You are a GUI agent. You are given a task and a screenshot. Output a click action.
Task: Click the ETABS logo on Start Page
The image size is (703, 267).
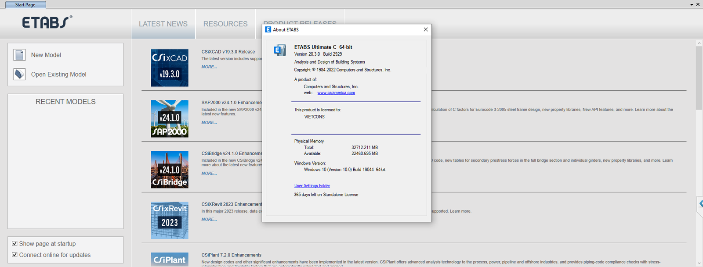coord(47,22)
